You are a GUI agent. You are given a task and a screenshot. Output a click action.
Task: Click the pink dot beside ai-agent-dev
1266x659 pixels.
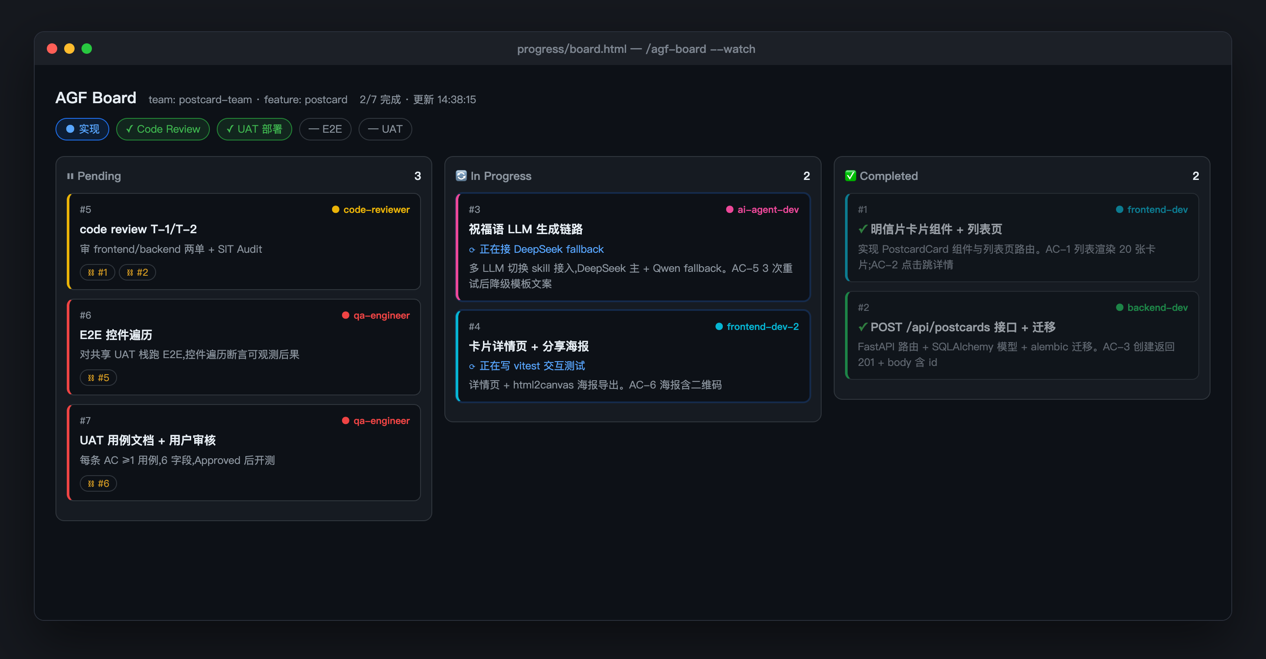pyautogui.click(x=730, y=209)
